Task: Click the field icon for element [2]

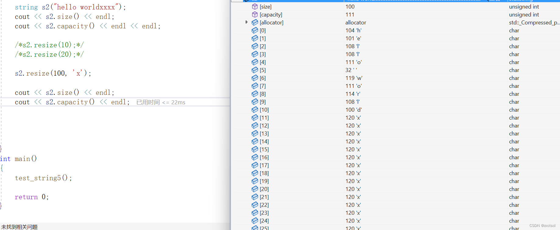Action: click(255, 46)
